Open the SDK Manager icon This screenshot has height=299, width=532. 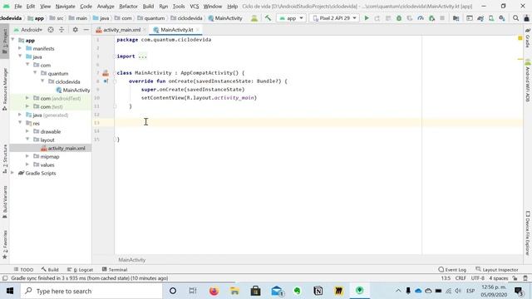pyautogui.click(x=502, y=18)
